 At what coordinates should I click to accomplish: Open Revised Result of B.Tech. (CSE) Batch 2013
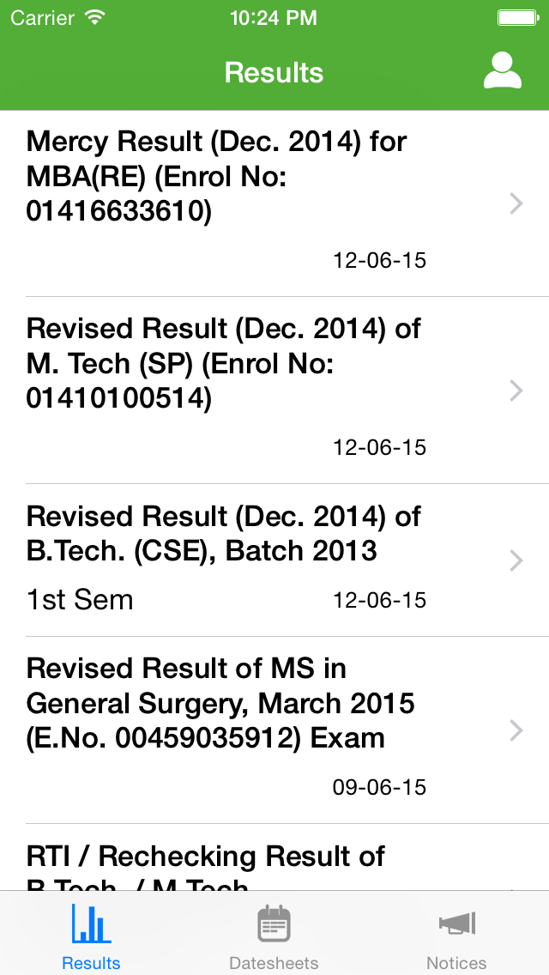pyautogui.click(x=223, y=533)
